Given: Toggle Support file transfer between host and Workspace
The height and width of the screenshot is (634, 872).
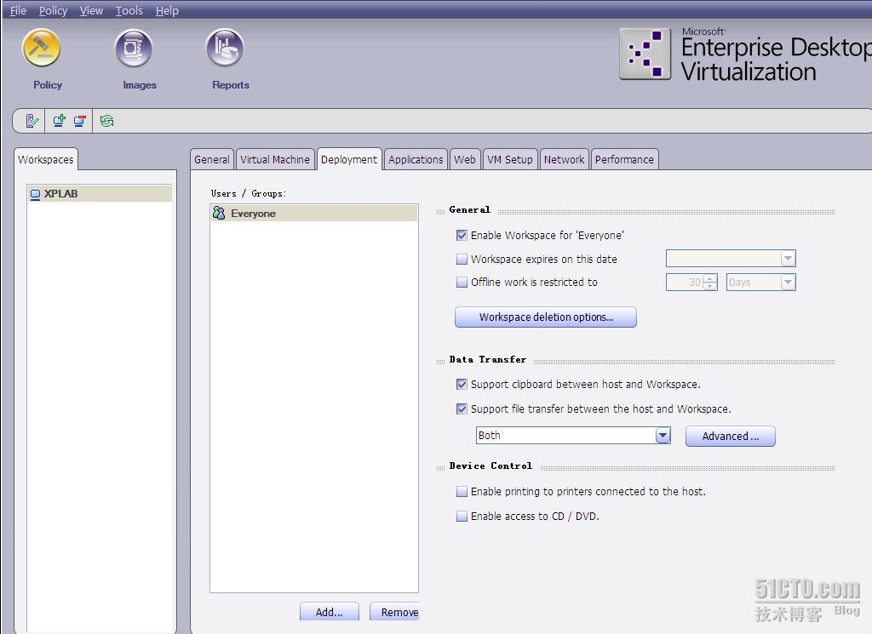Looking at the screenshot, I should 462,409.
